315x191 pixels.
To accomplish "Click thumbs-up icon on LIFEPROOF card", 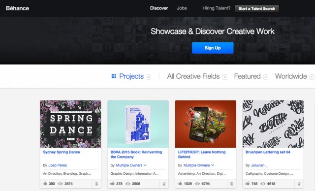I will pyautogui.click(x=180, y=183).
